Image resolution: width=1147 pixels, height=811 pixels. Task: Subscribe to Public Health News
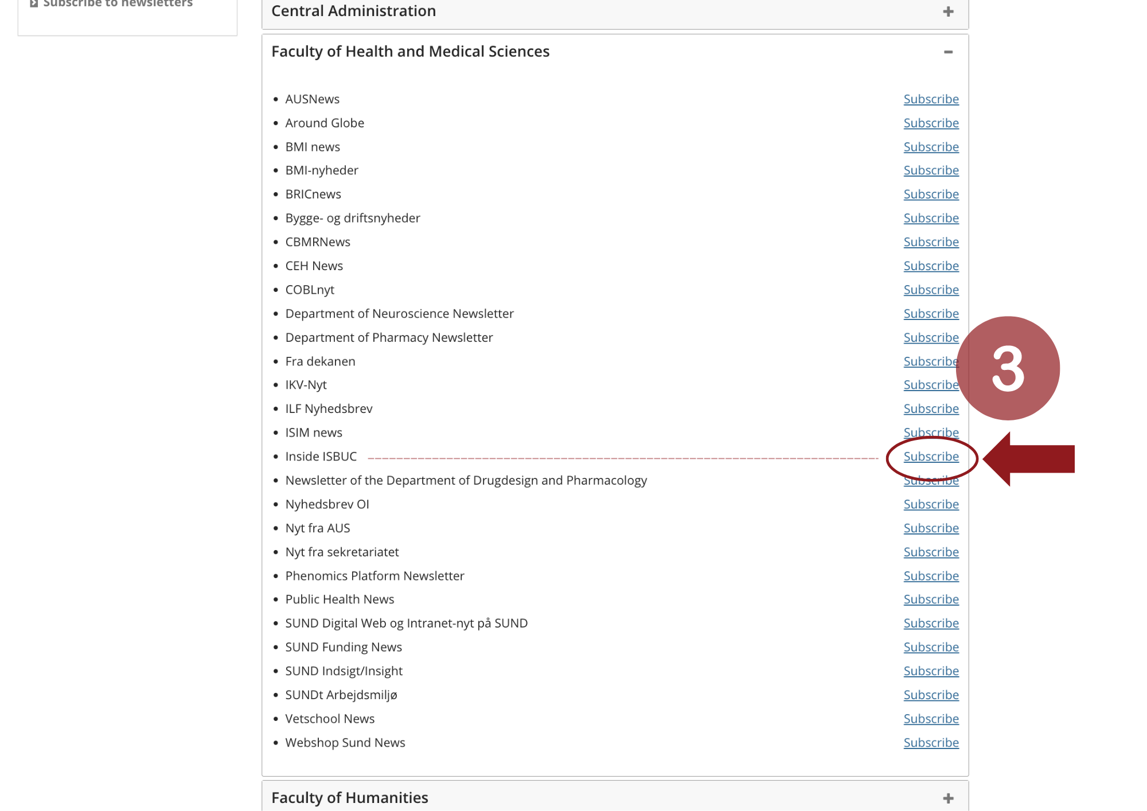[931, 599]
